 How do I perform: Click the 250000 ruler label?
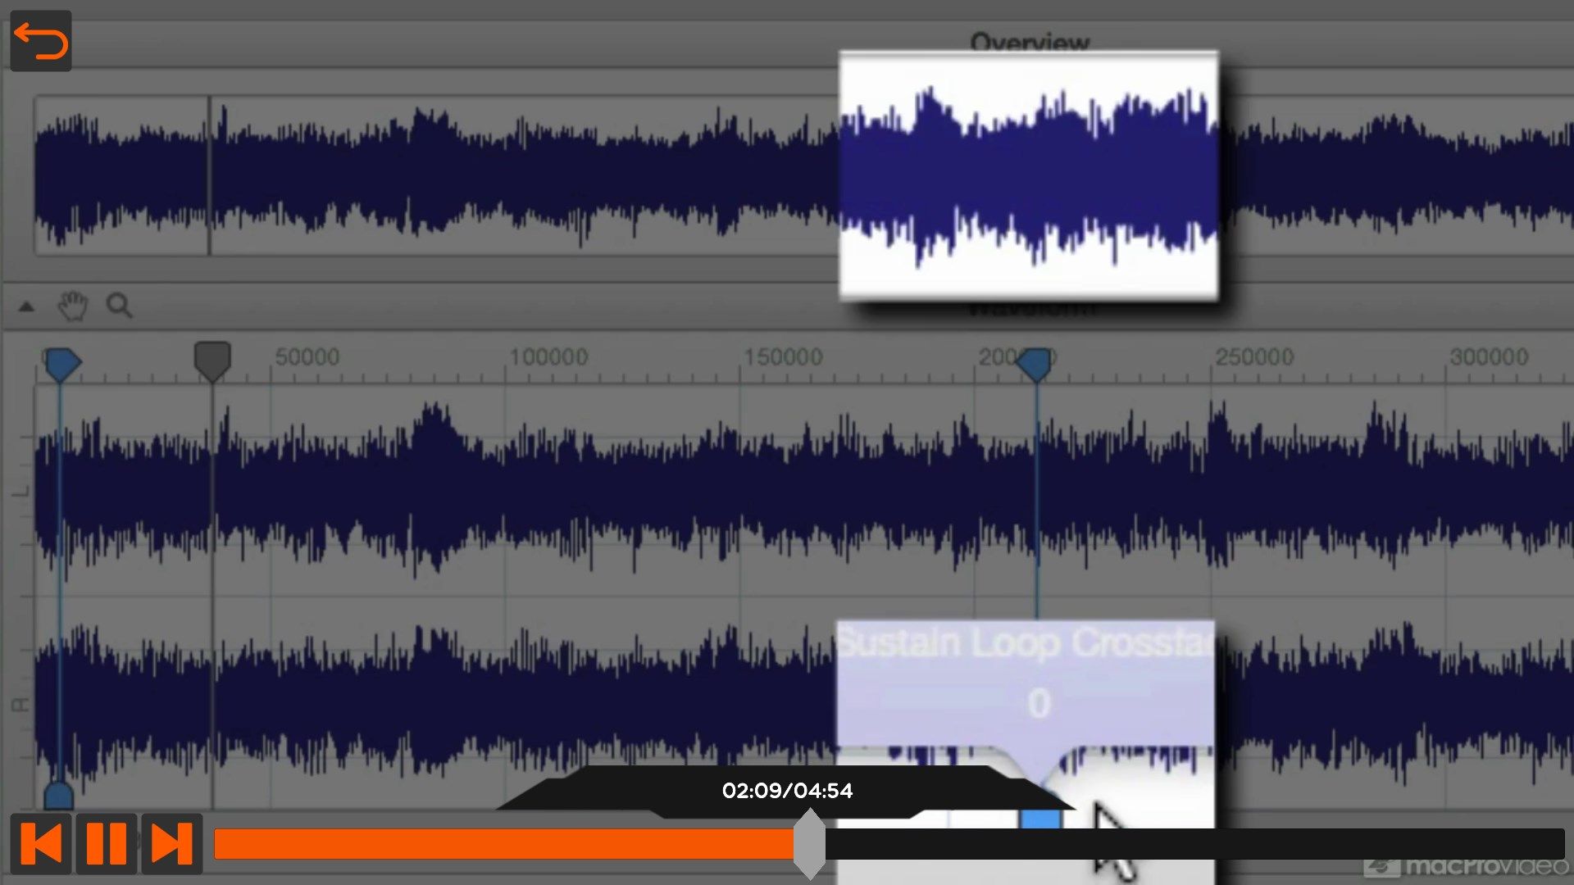point(1254,357)
